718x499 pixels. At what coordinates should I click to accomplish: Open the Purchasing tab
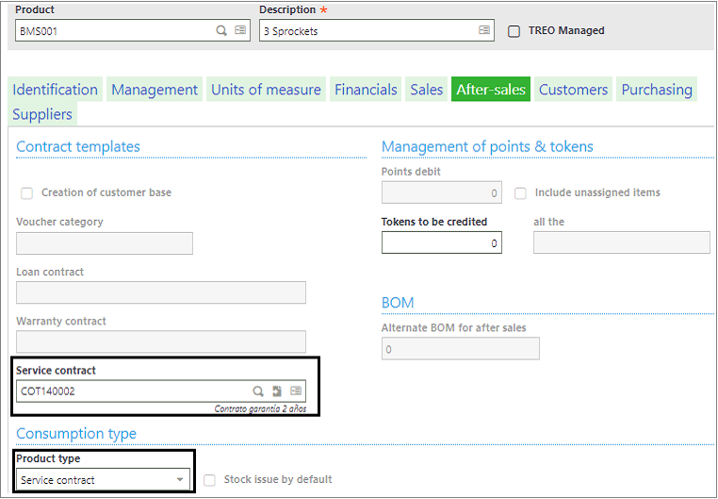tap(657, 90)
